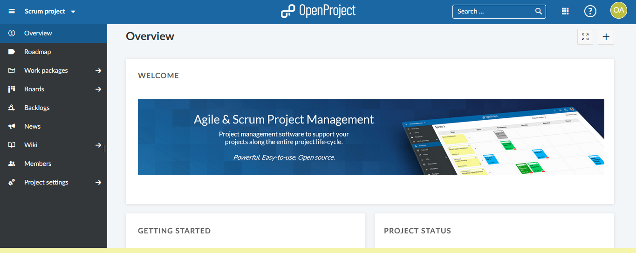Go to Backlogs in sidebar
Screen dimensions: 636x253
(x=37, y=108)
